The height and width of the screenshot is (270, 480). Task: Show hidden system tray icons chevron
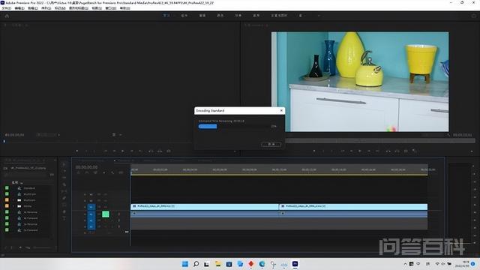click(x=405, y=264)
